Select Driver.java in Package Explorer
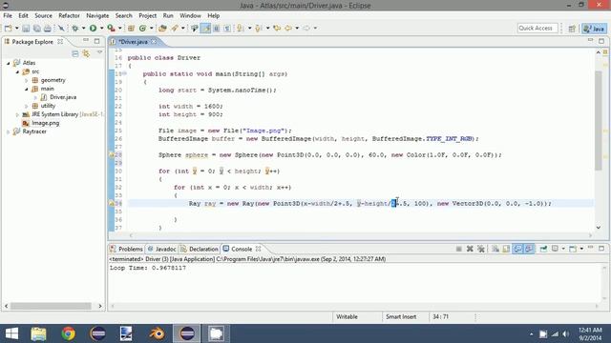Image resolution: width=611 pixels, height=343 pixels. 63,97
